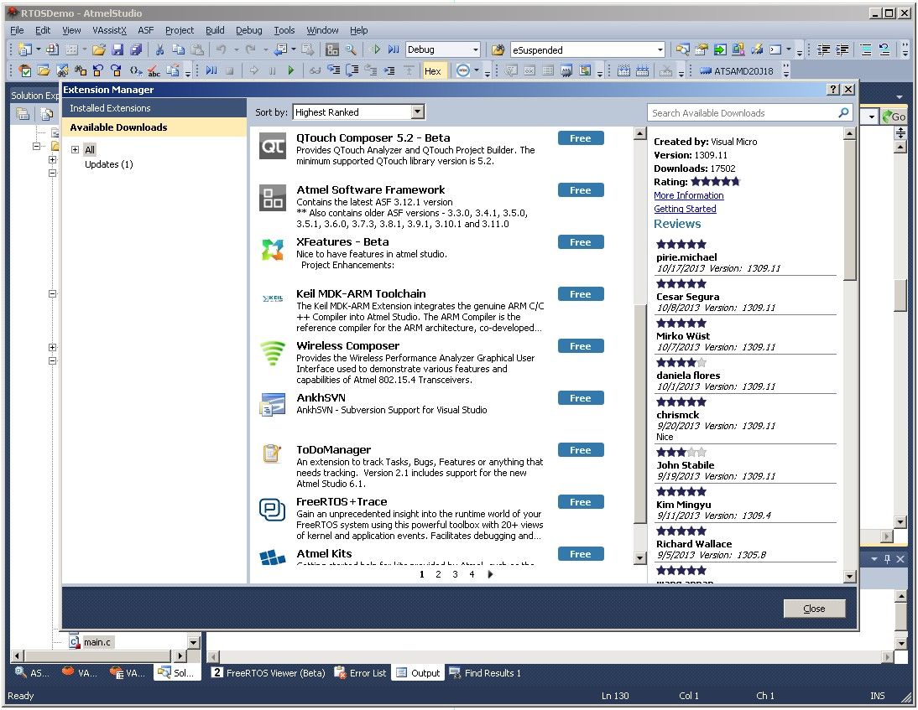Viewport: 918px width, 710px height.
Task: Select Updates (1) in category tree
Action: click(x=109, y=164)
